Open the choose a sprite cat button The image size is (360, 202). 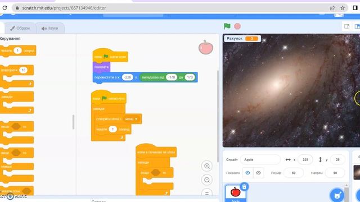click(337, 195)
